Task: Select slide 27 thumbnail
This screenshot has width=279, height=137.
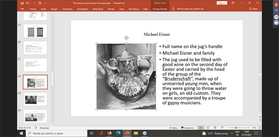Action: 35,65
